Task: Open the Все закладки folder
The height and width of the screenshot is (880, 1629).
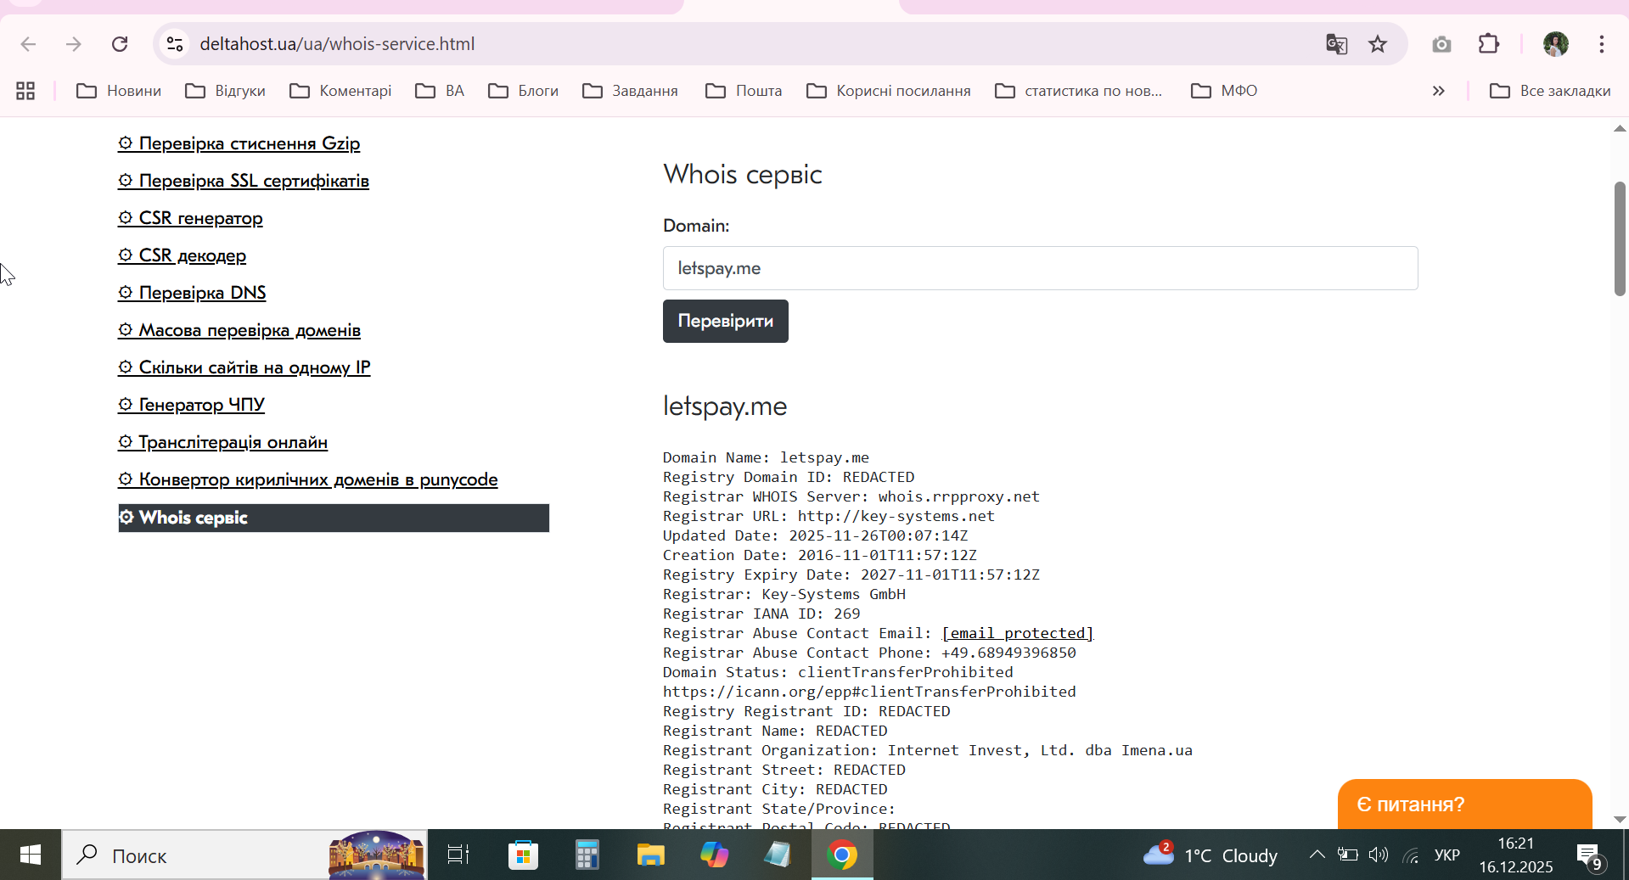Action: click(x=1550, y=91)
